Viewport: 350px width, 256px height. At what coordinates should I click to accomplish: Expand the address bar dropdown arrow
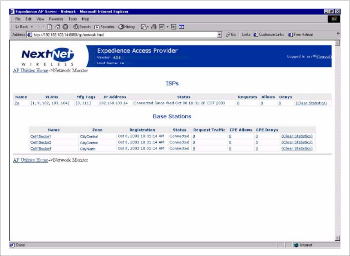(220, 34)
